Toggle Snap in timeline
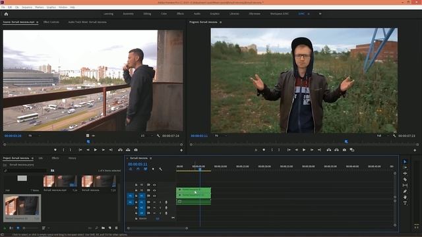 138,169
